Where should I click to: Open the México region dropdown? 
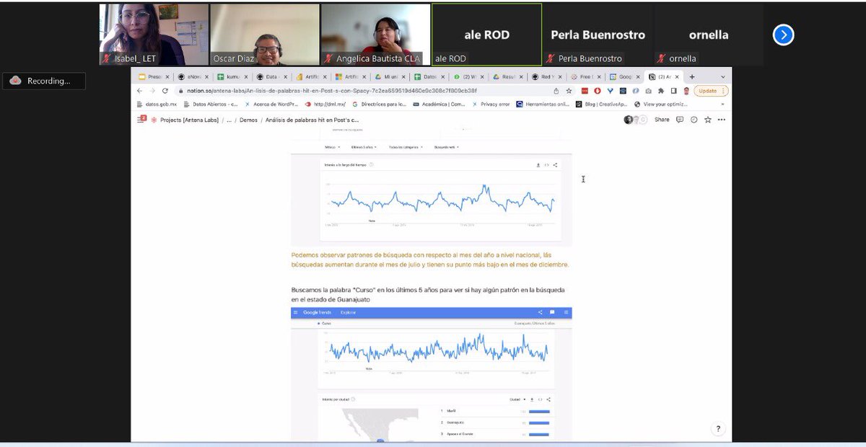point(332,147)
